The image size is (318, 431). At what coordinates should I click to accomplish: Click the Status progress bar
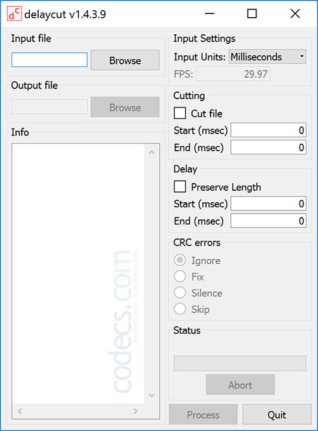[240, 363]
